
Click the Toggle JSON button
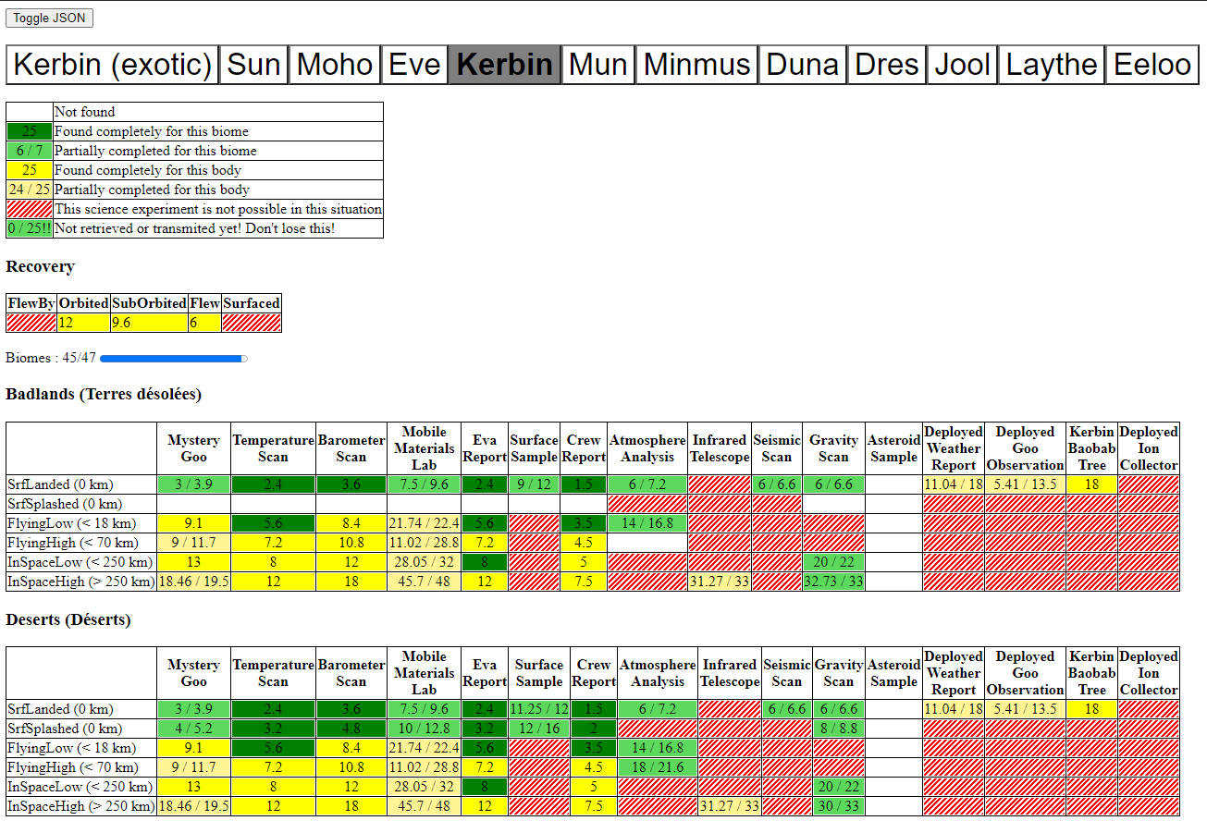pyautogui.click(x=49, y=18)
